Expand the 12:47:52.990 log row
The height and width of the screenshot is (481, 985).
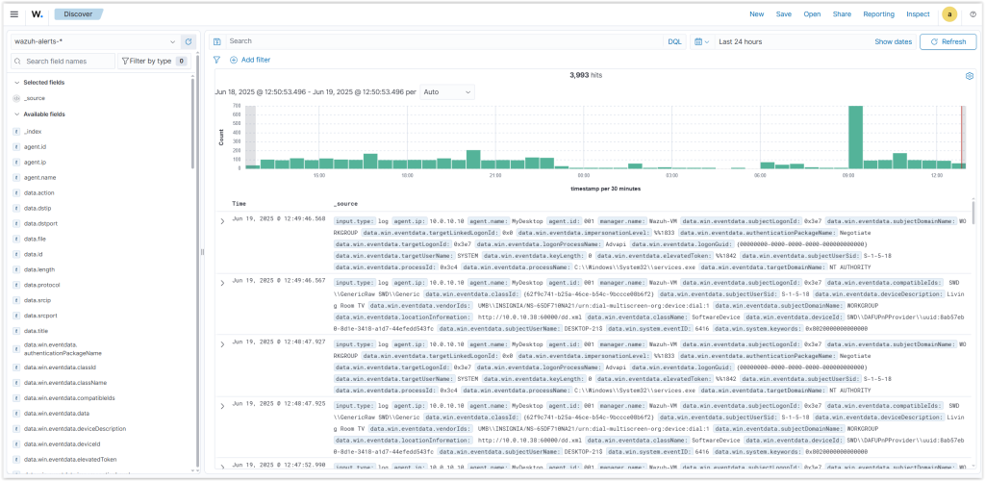pyautogui.click(x=222, y=468)
